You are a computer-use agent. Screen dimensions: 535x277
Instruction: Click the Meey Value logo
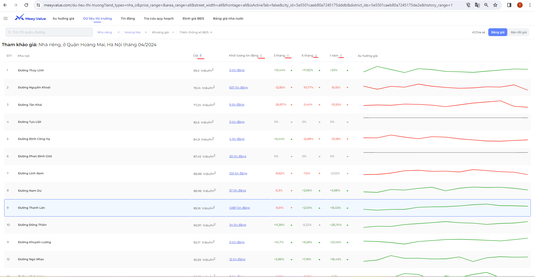coord(30,18)
